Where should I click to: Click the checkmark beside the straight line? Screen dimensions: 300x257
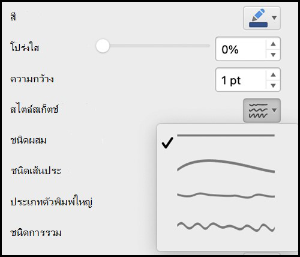pyautogui.click(x=167, y=143)
